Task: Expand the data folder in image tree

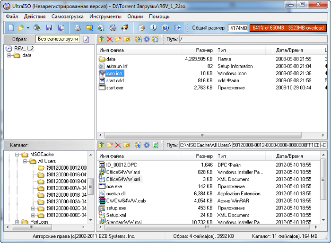Action: point(9,55)
